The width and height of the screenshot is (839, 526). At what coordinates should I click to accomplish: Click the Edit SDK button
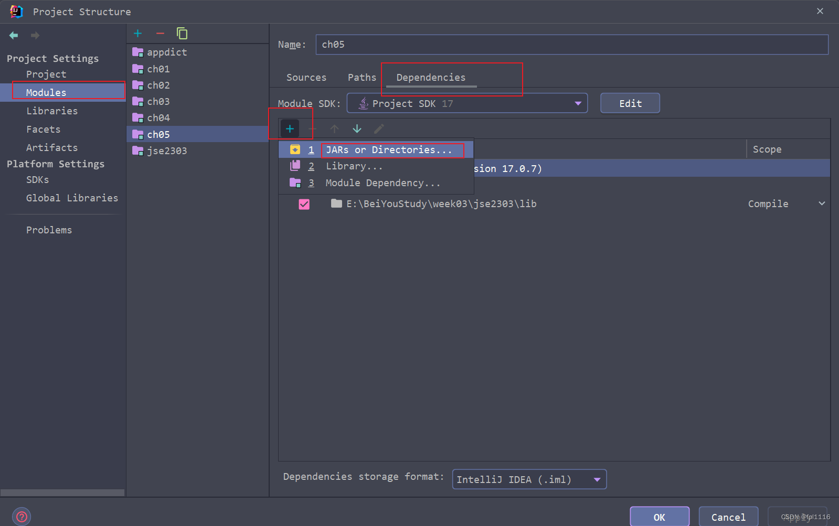tap(630, 103)
